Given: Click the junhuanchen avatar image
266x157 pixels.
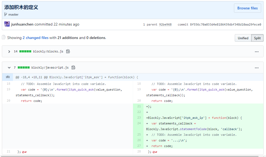Looking at the screenshot, I should click(7, 24).
